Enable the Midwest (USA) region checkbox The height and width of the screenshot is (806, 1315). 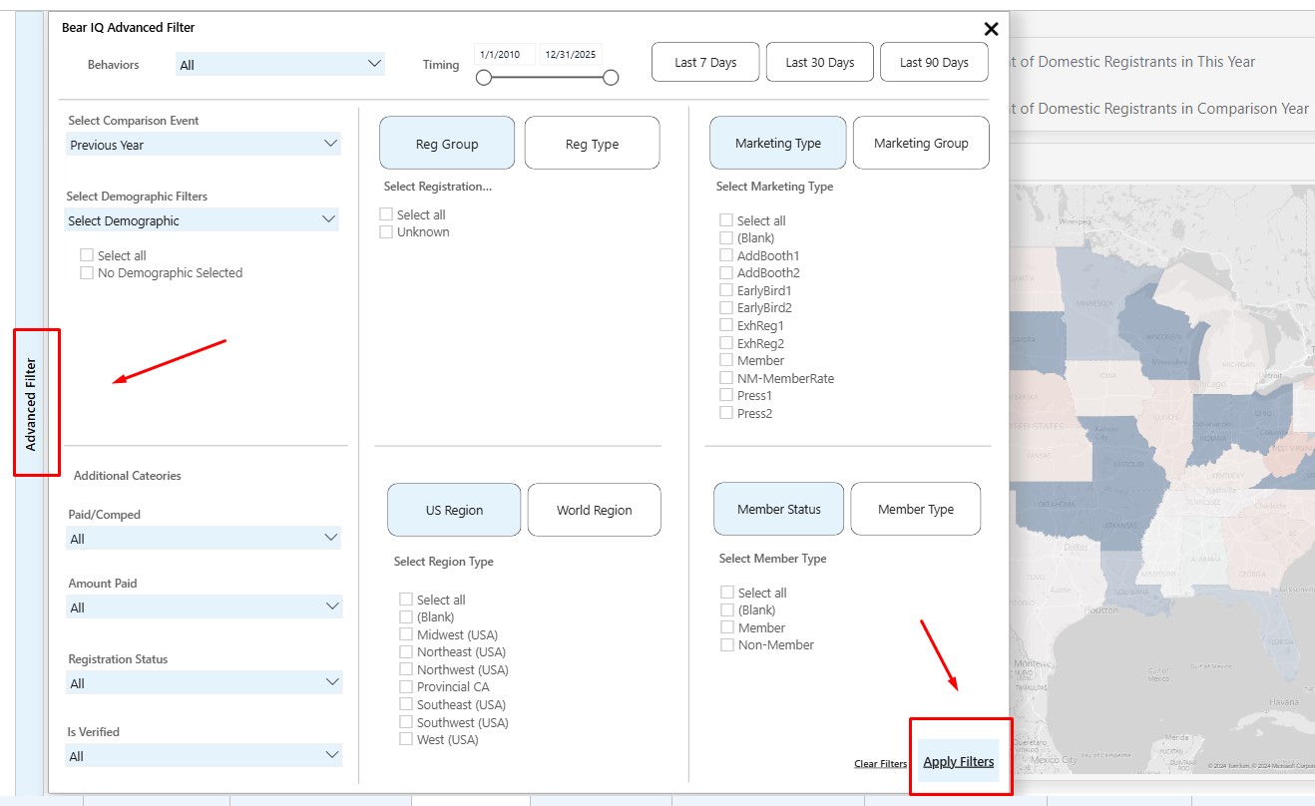coord(406,634)
